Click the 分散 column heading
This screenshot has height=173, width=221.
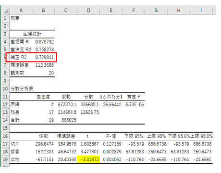coord(88,97)
